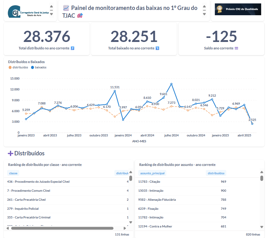Sort table by assunto_principal column header
Viewport: 267px width, 238px height.
coord(152,173)
